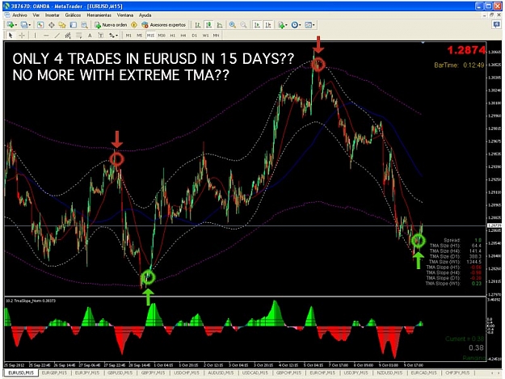
Task: Switch to the USDCHF,M15 chart tab
Action: 187,373
